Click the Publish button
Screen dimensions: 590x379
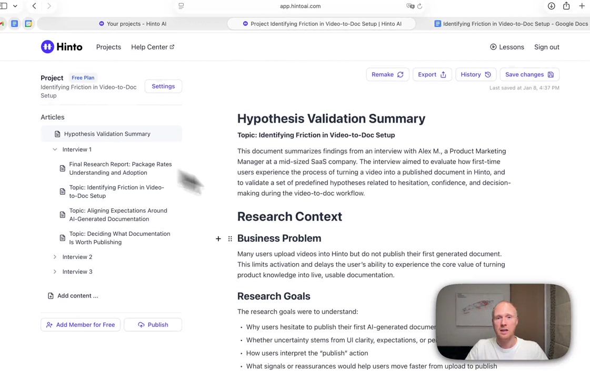click(x=153, y=325)
